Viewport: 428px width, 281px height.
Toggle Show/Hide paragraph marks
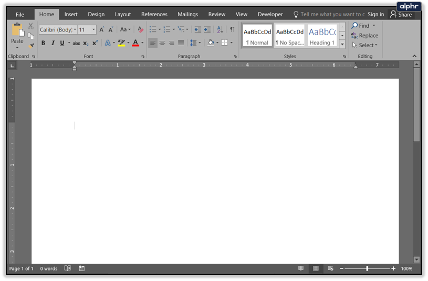point(232,29)
